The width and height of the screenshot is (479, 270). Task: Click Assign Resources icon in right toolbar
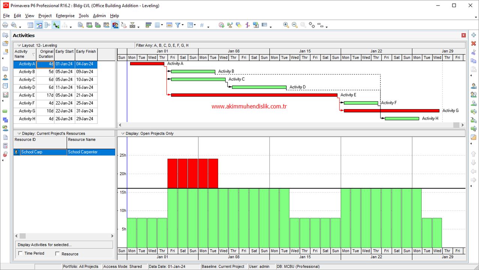473,86
